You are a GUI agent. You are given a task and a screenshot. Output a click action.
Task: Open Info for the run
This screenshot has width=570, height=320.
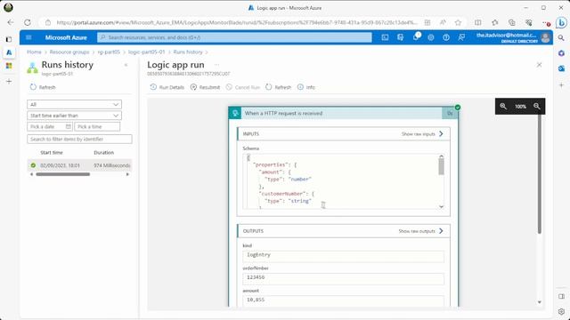[306, 87]
